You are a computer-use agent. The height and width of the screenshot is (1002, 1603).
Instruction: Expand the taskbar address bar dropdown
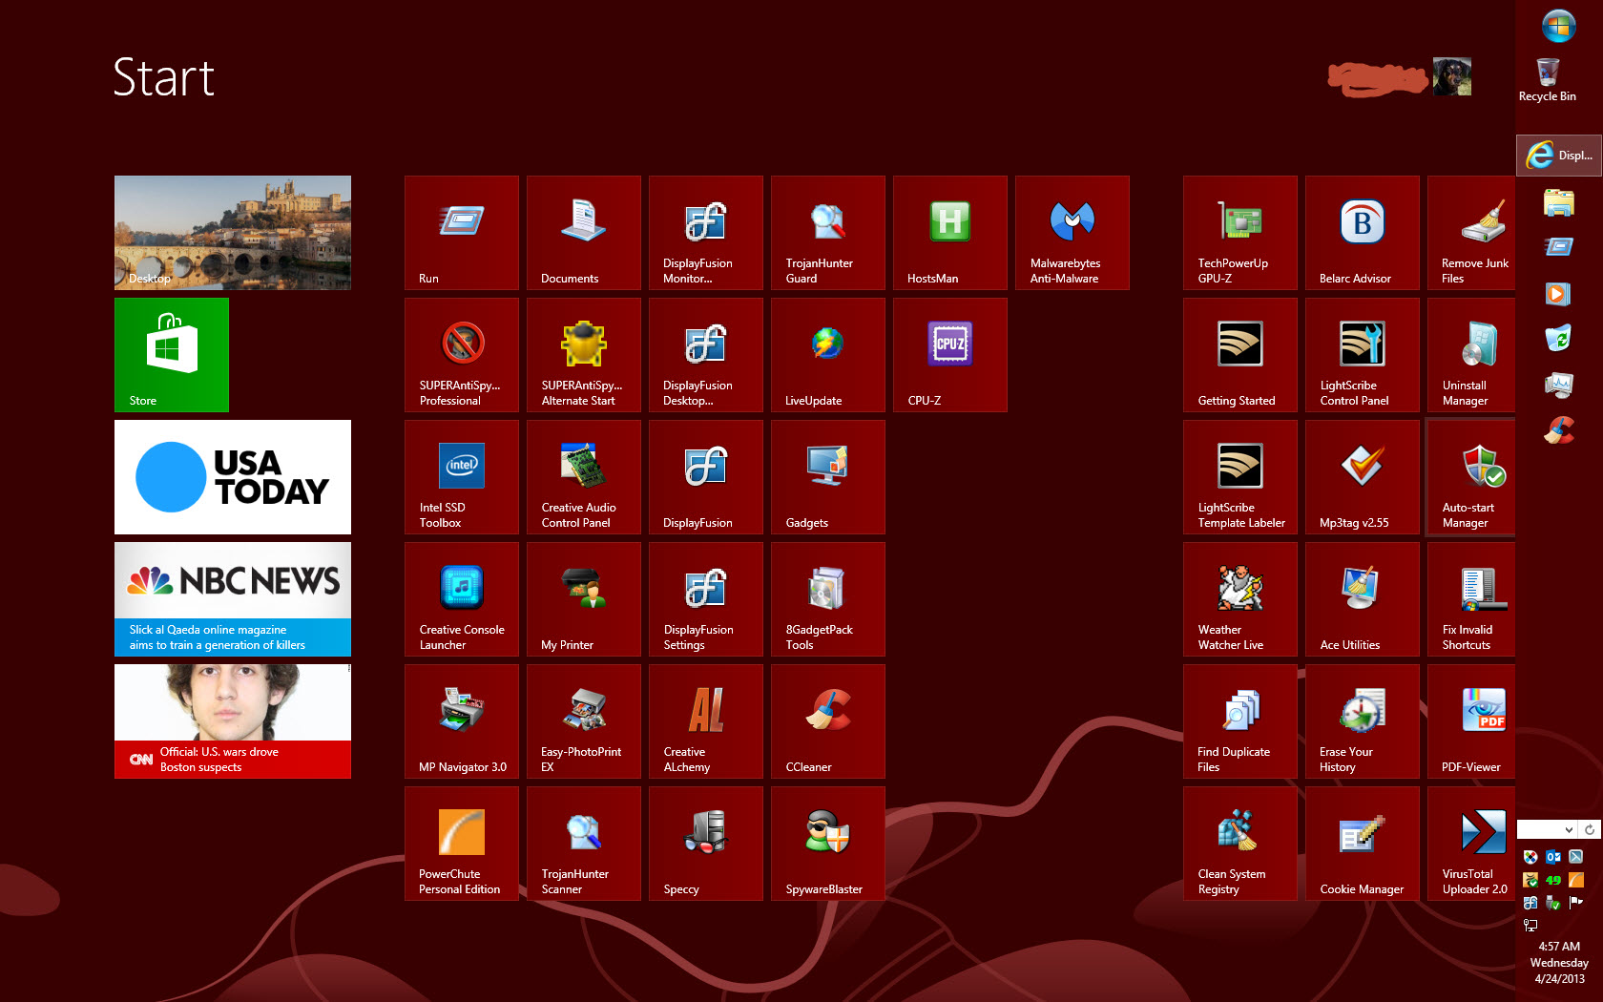tap(1569, 830)
